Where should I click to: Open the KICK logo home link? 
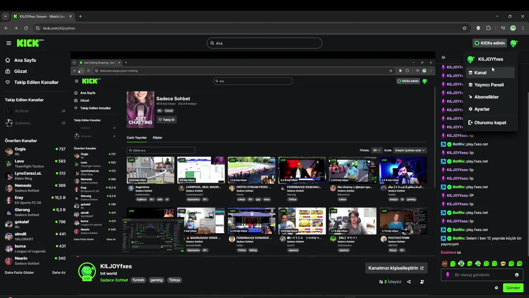(30, 43)
